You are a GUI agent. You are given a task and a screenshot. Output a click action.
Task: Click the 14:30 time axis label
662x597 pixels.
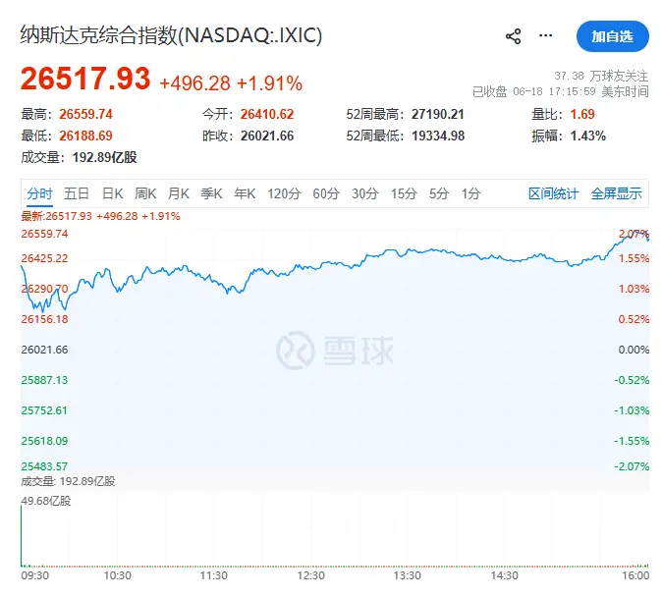[504, 575]
